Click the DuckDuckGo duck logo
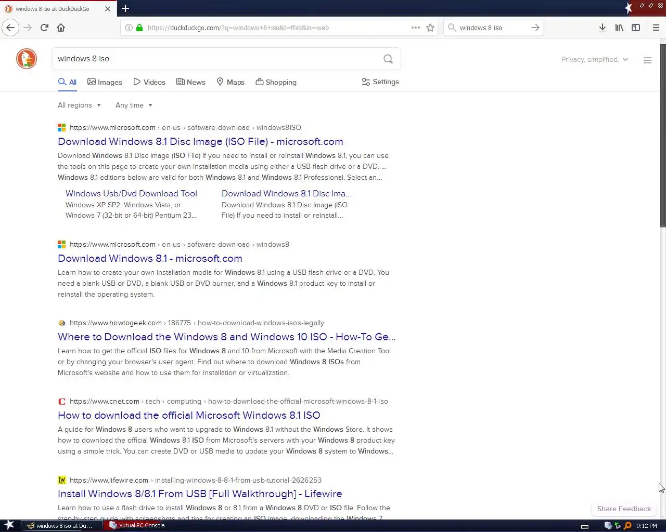The image size is (666, 532). pyautogui.click(x=27, y=59)
